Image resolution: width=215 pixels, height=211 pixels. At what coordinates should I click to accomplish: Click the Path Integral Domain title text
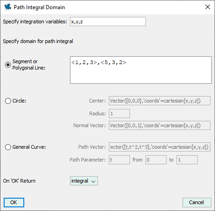click(x=39, y=7)
